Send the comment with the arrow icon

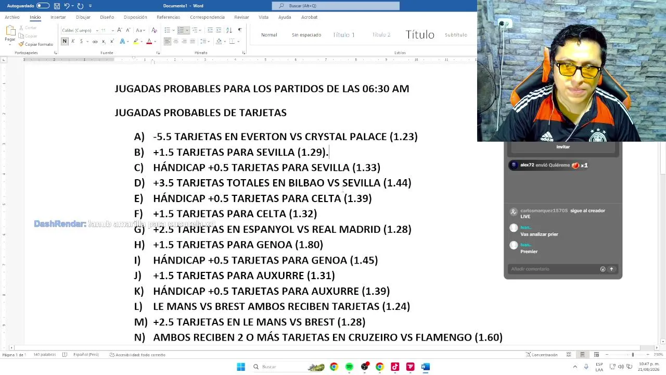coord(611,269)
